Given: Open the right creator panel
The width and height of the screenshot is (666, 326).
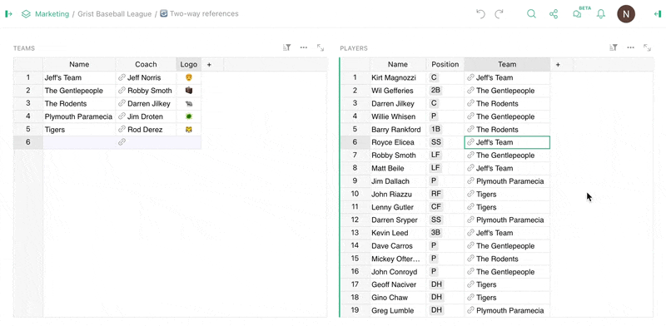Looking at the screenshot, I should [658, 14].
